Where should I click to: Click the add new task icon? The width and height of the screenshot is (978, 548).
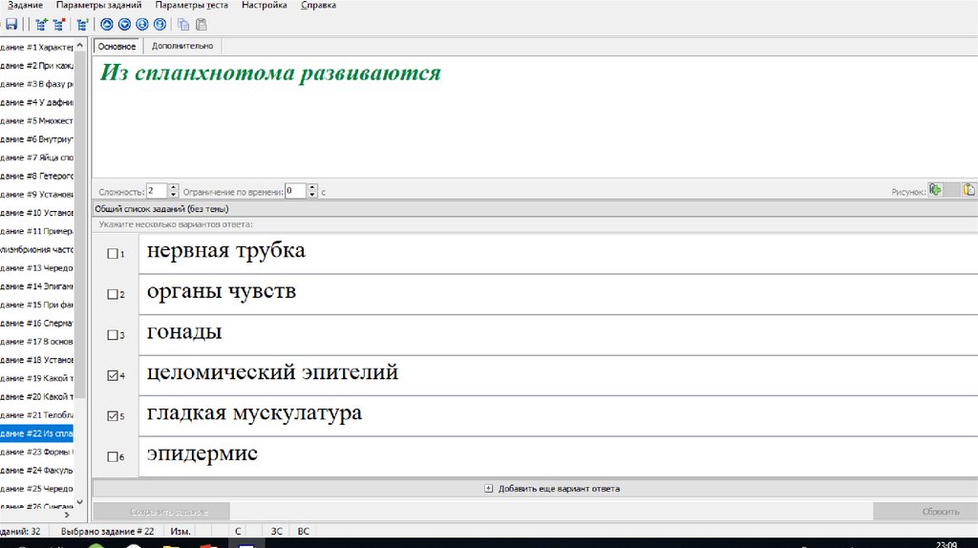pos(41,25)
